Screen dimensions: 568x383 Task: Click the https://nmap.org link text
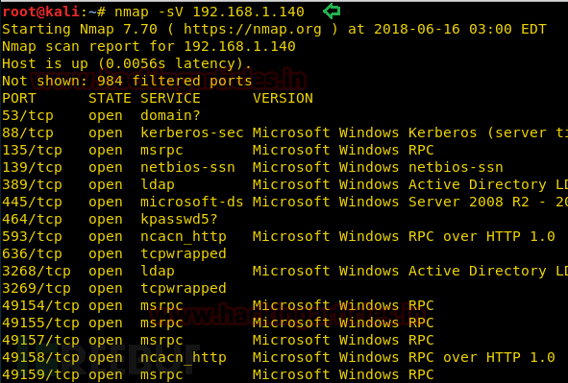pos(253,30)
